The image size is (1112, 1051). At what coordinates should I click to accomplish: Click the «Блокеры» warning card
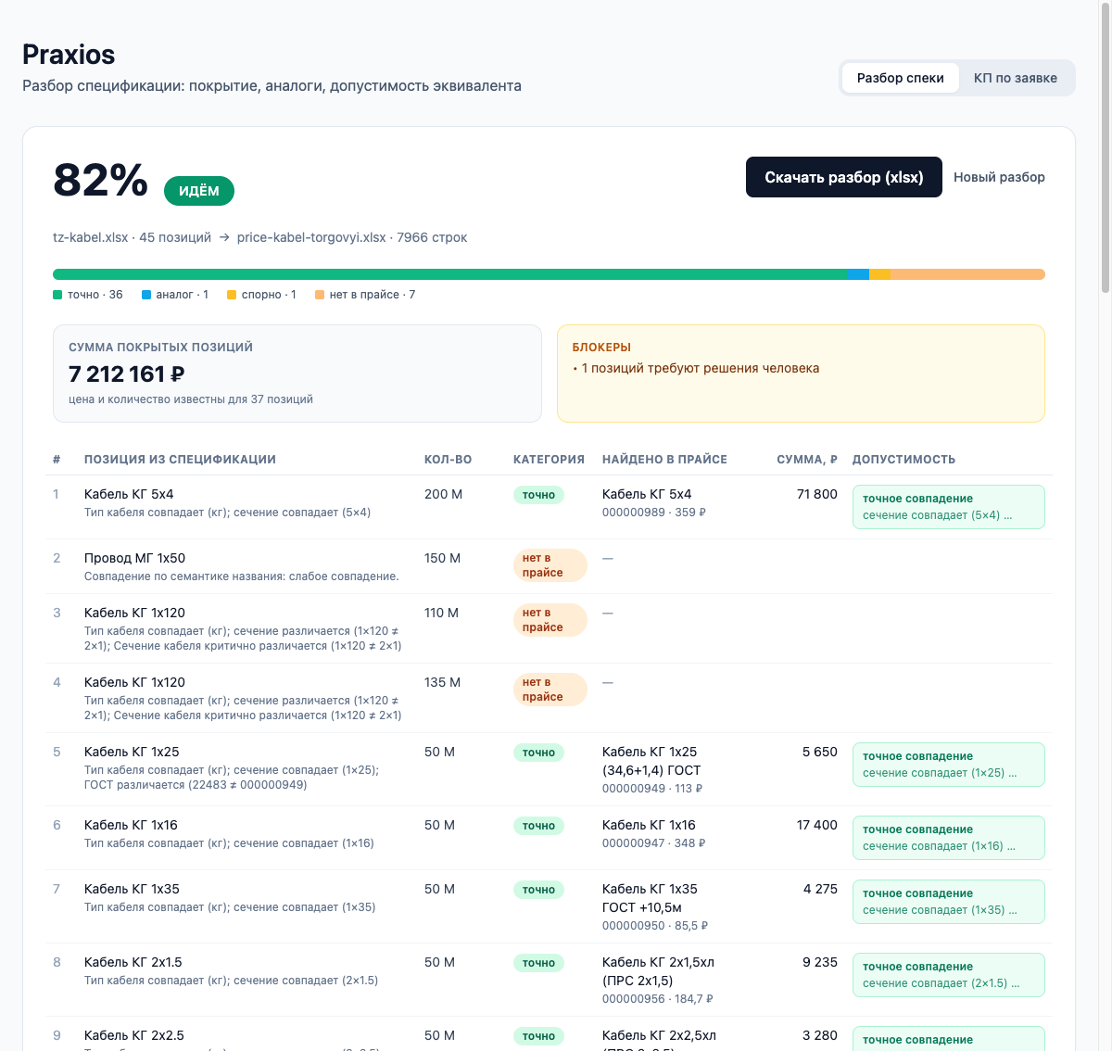pyautogui.click(x=801, y=374)
